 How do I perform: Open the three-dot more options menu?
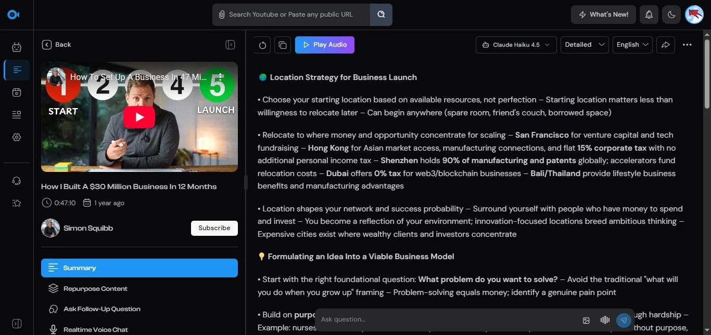687,45
